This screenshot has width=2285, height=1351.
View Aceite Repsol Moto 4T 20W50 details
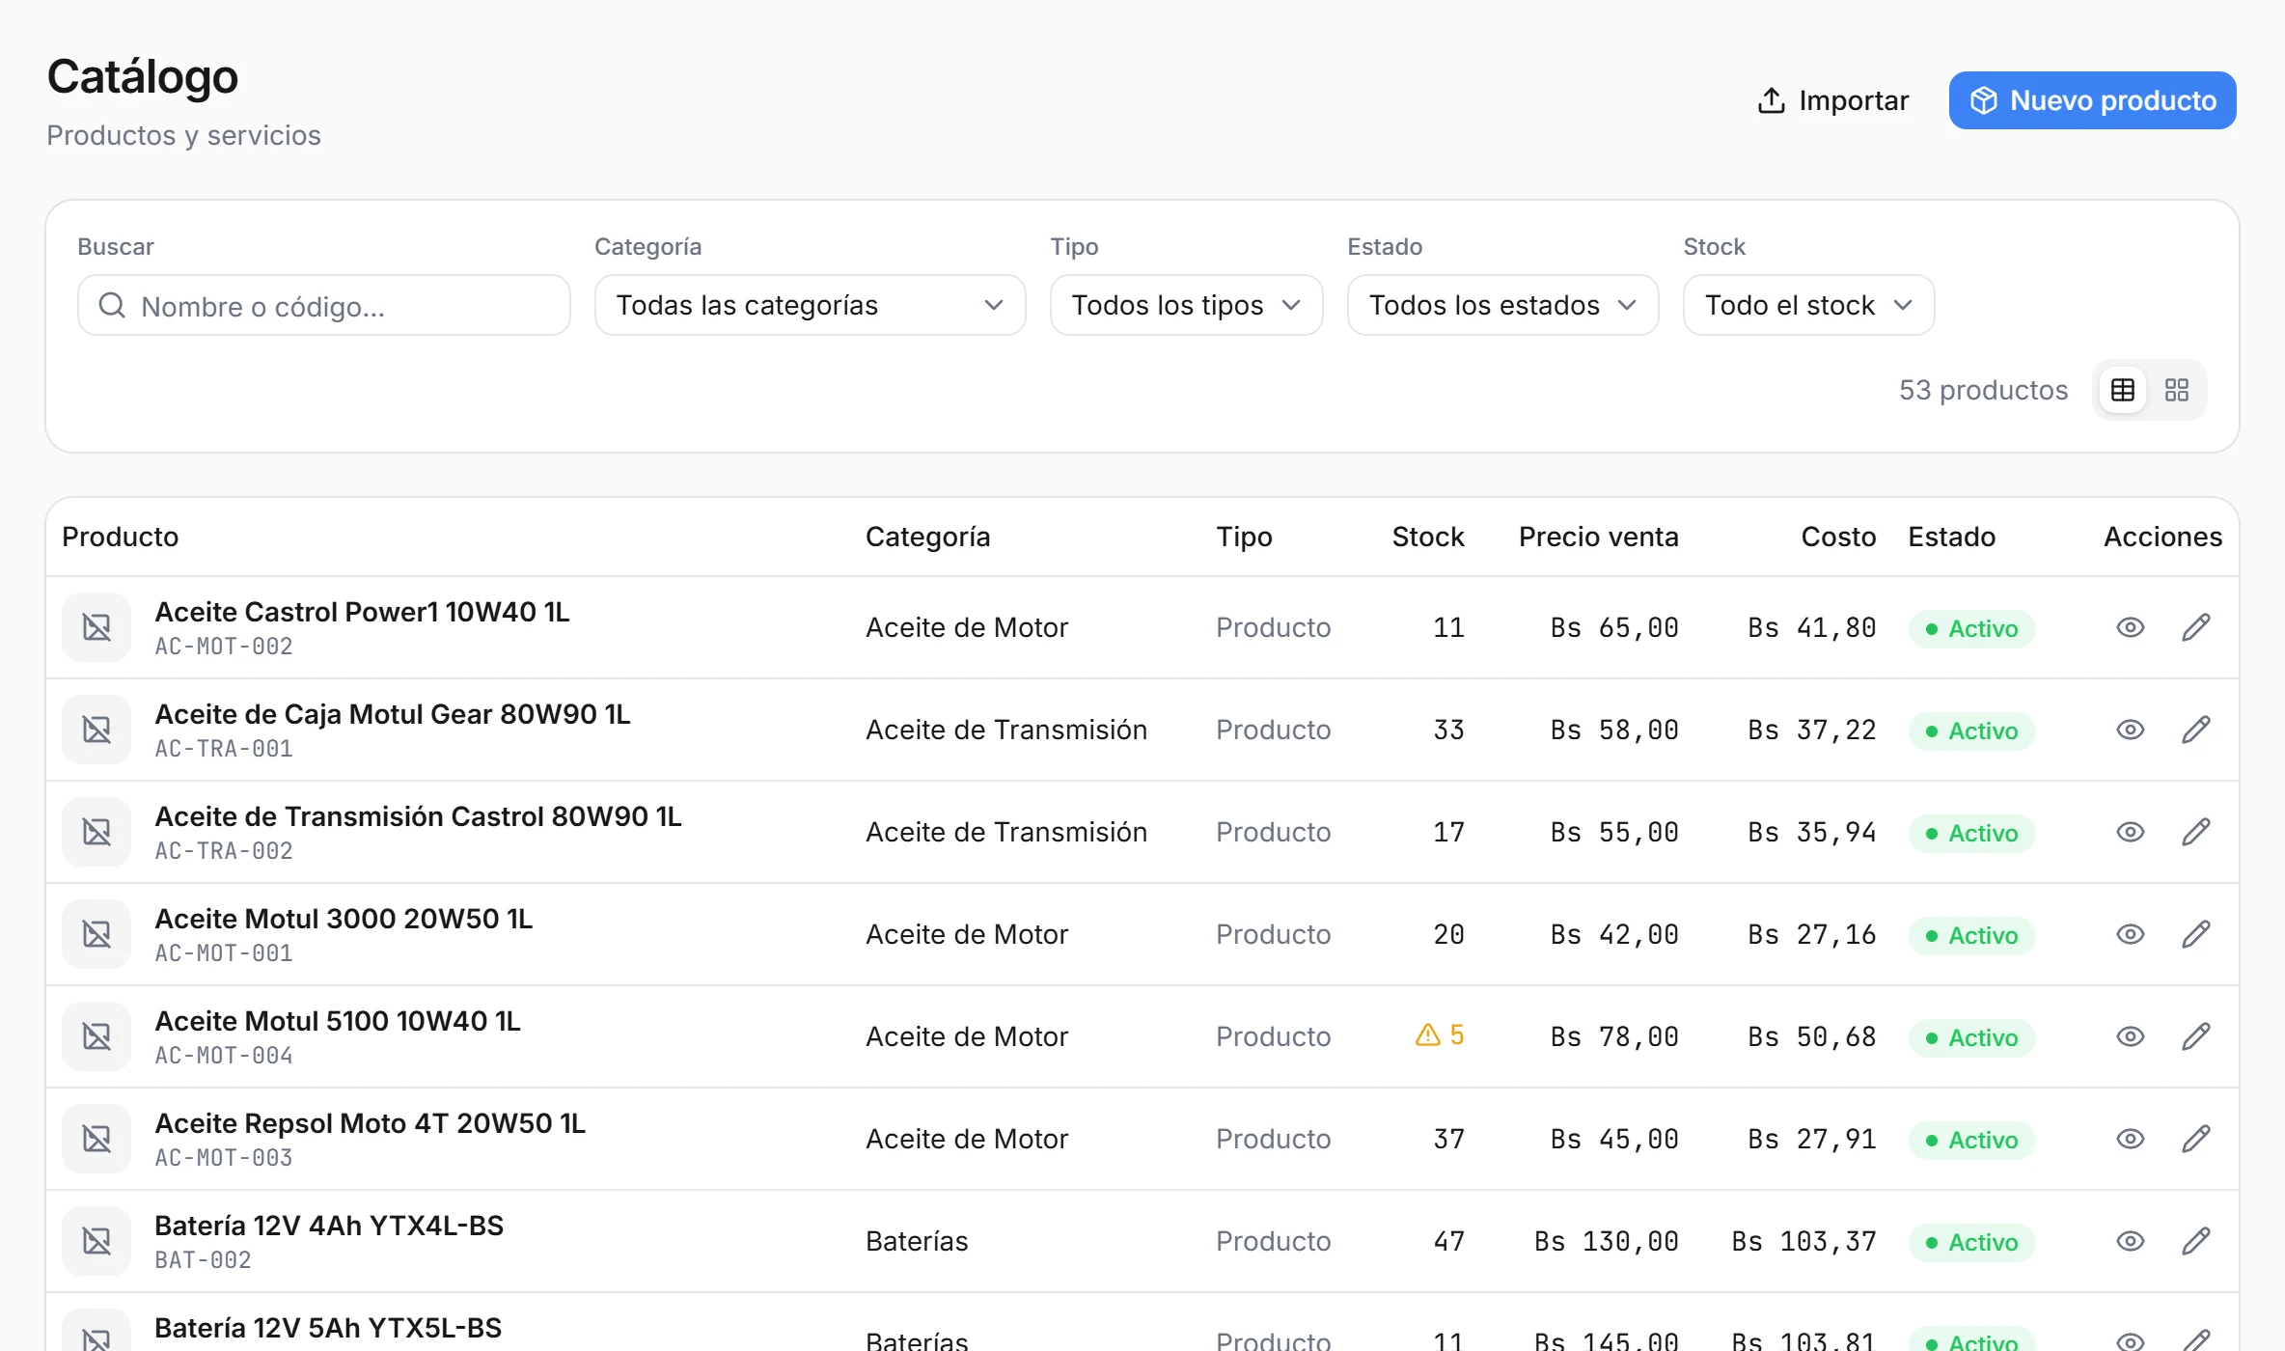[2131, 1139]
